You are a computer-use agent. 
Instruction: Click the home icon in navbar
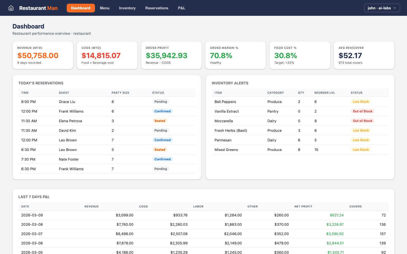tap(11, 8)
